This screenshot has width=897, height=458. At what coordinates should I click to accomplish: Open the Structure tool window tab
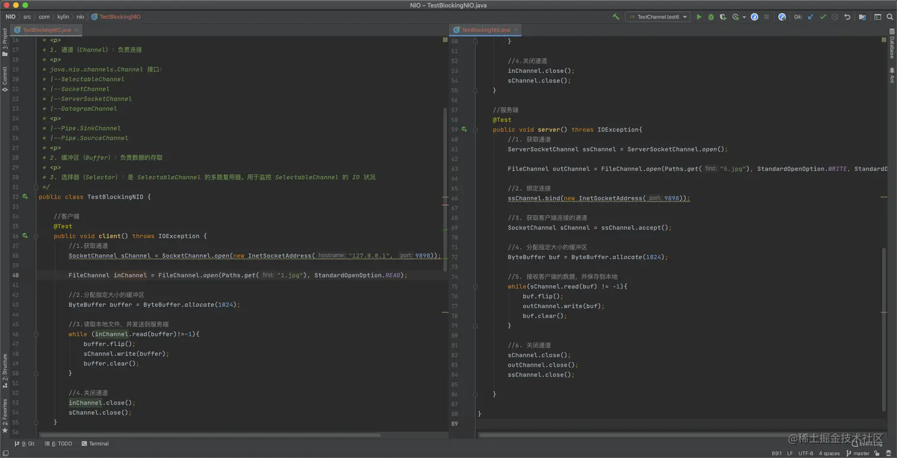(x=5, y=371)
